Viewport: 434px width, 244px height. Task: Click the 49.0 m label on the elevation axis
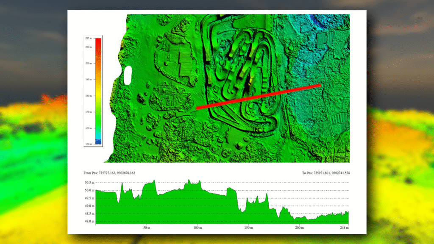[x=89, y=206]
